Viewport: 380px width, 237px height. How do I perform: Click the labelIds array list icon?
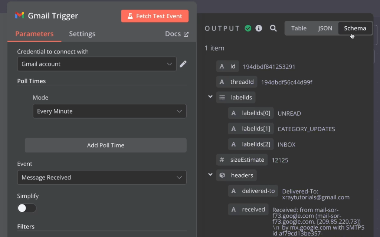click(222, 97)
